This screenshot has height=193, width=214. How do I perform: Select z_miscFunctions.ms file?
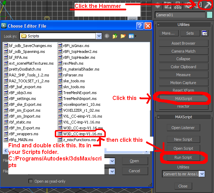77,140
